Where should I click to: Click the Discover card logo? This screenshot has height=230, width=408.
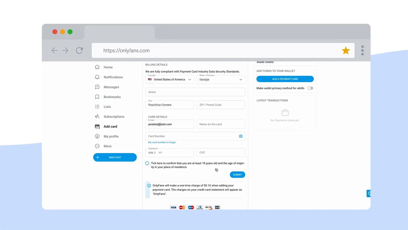coord(208,207)
